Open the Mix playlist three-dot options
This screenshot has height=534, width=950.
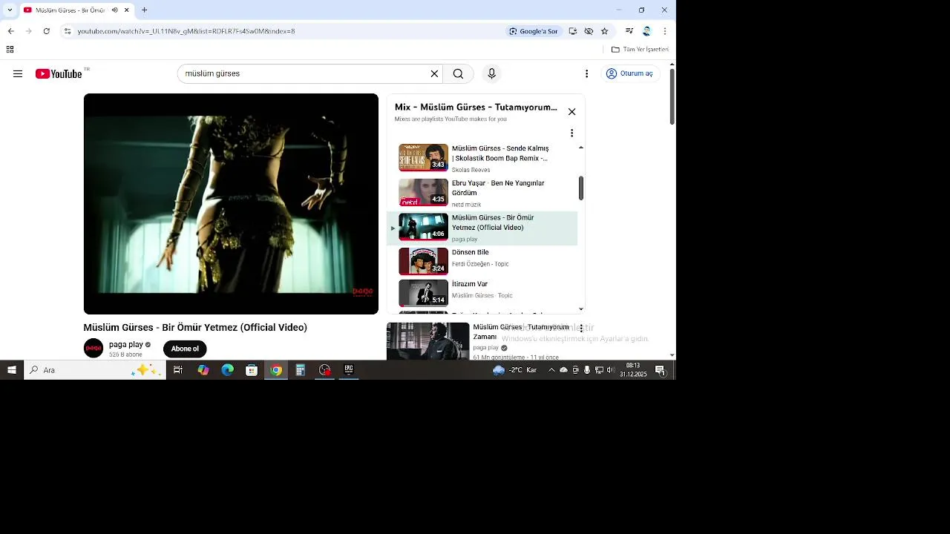click(571, 133)
